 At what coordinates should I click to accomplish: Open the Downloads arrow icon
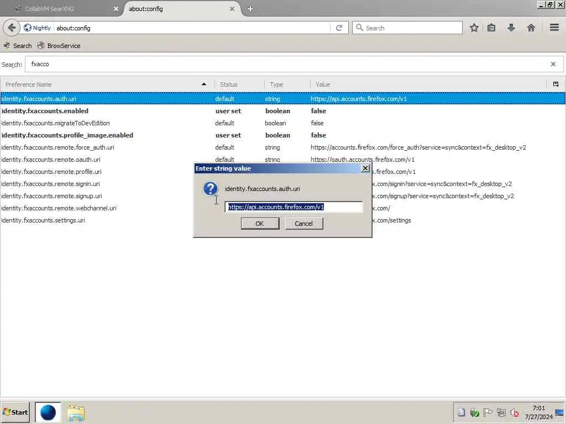coord(511,28)
